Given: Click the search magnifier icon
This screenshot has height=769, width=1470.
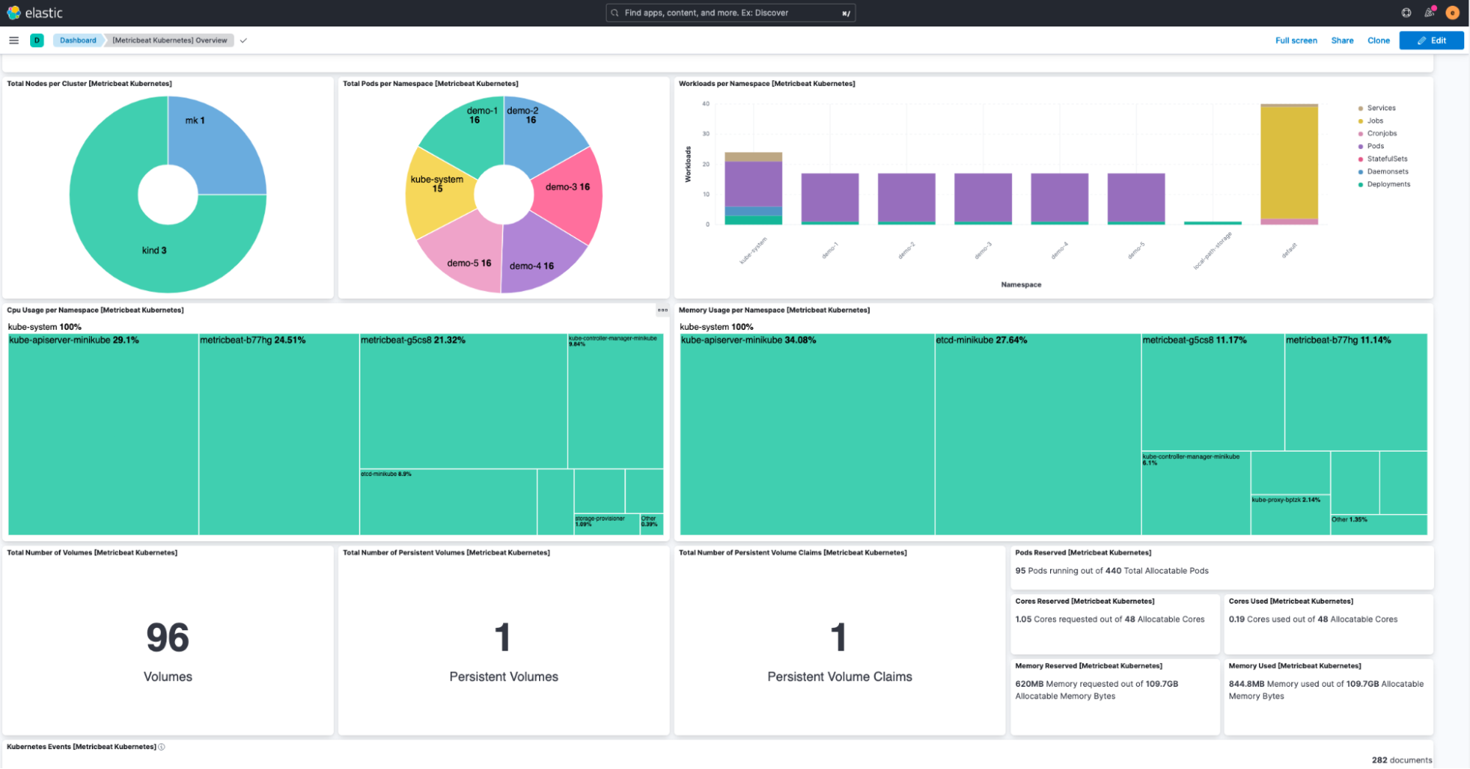Looking at the screenshot, I should [x=615, y=12].
